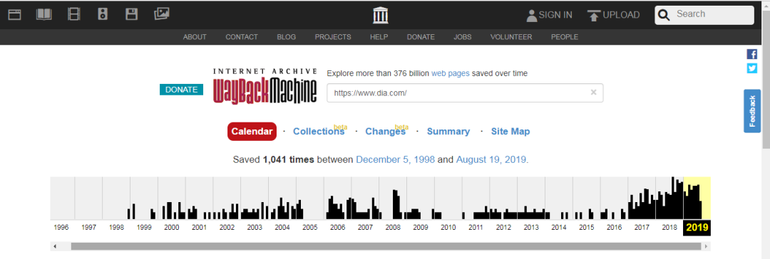
Task: Open the Audio speaker icon
Action: (102, 15)
